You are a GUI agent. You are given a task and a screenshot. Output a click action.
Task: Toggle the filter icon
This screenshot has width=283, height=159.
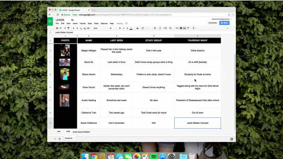click(188, 28)
